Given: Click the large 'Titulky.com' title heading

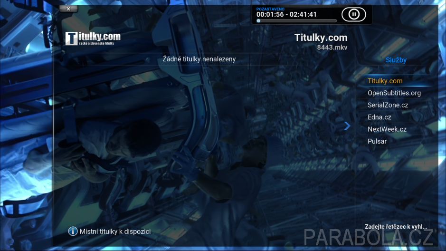Looking at the screenshot, I should 321,38.
